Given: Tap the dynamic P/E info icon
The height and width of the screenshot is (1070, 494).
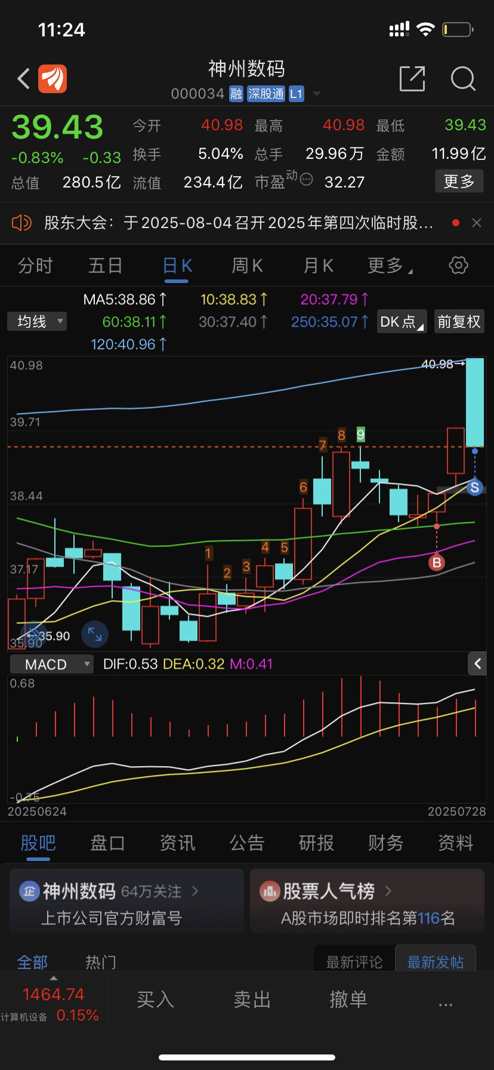Looking at the screenshot, I should (306, 179).
